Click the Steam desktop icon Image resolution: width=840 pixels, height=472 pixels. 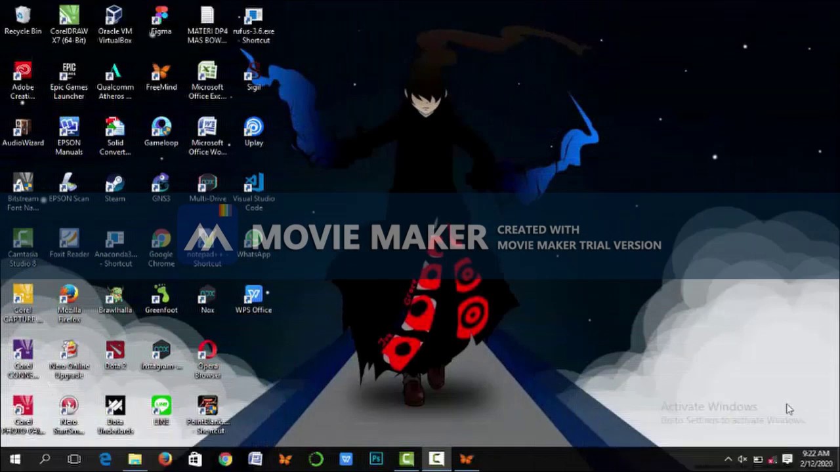click(x=115, y=188)
